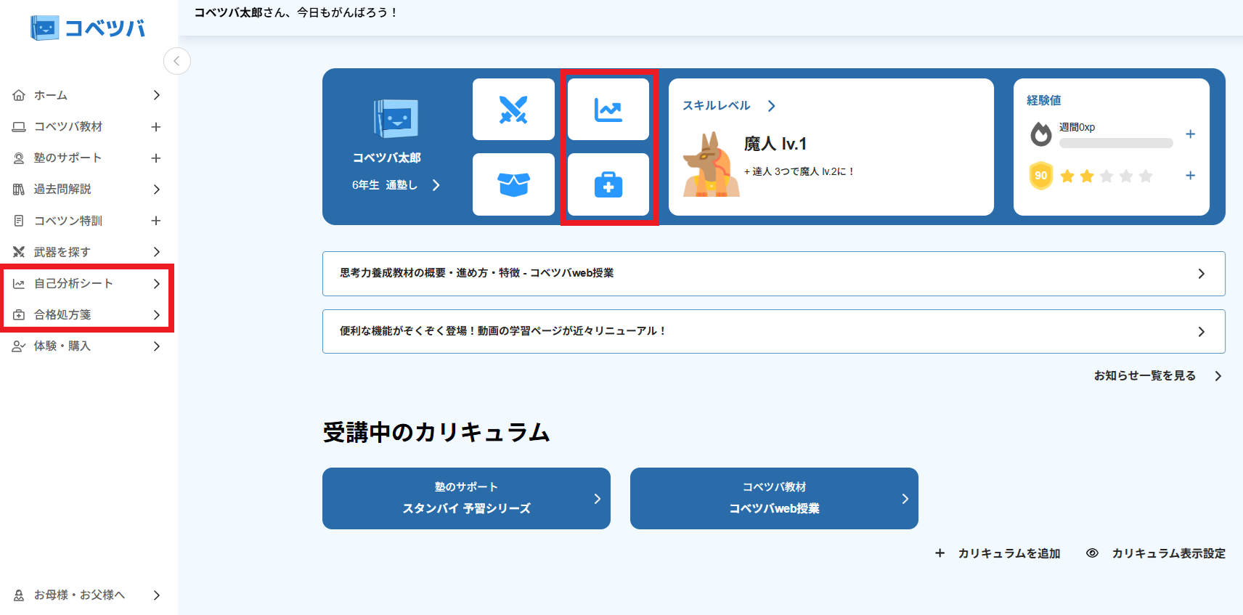Open the スタンバイ 予習シリーズ curriculum button

(x=466, y=498)
